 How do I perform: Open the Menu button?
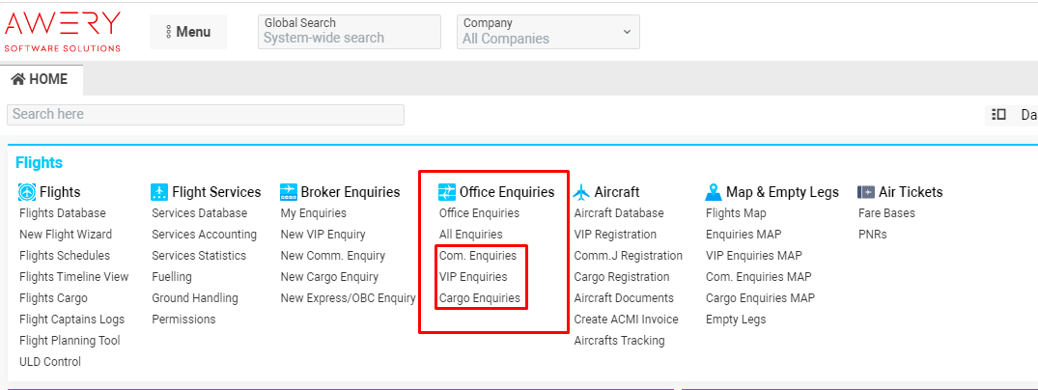point(188,32)
